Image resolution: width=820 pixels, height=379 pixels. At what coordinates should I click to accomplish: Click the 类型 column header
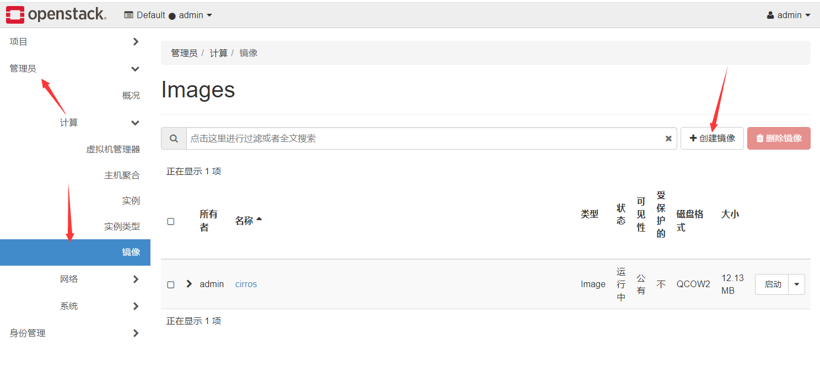(590, 214)
